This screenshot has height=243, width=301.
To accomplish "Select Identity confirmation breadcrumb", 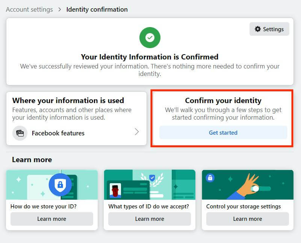I will [97, 9].
